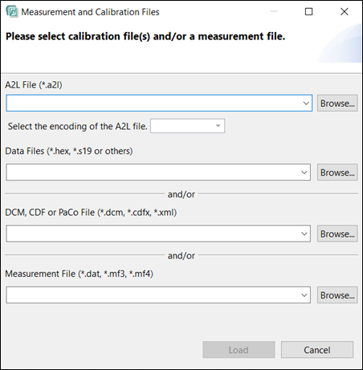Focus the Data Files path field
Screen dimensions: 363x370
(153, 173)
